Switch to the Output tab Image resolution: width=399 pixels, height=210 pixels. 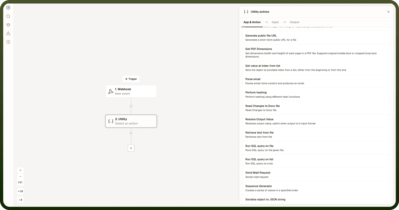coord(294,22)
